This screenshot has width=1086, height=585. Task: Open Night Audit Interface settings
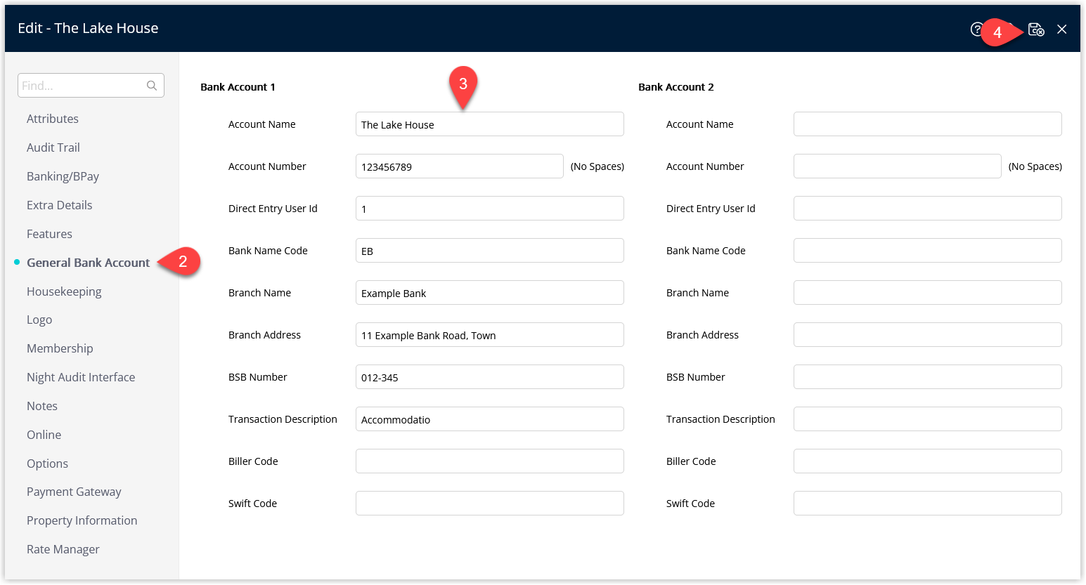click(81, 377)
